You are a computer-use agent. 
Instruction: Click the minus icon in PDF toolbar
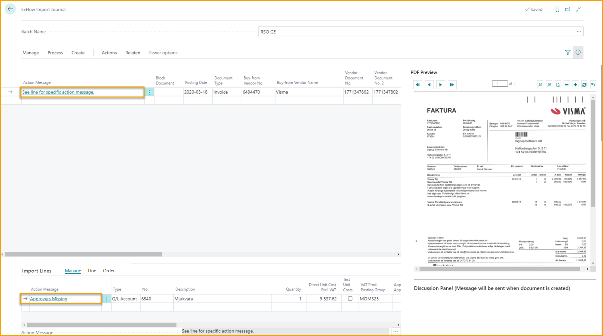(567, 85)
